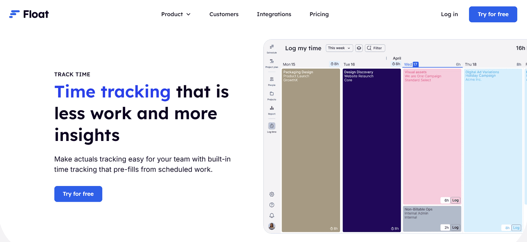Image resolution: width=527 pixels, height=242 pixels.
Task: Go to the Pricing menu item
Action: 319,14
